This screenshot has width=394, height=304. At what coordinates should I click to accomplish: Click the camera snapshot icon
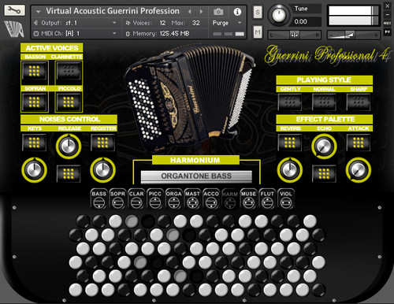[218, 12]
